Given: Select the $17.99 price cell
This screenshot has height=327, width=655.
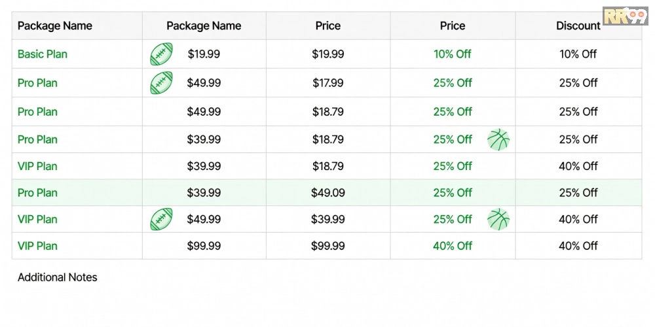Looking at the screenshot, I should (x=328, y=82).
